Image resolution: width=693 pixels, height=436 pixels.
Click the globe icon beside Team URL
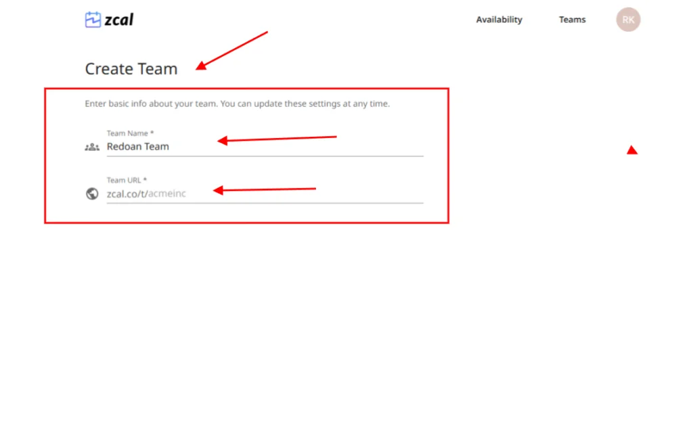[x=92, y=194]
